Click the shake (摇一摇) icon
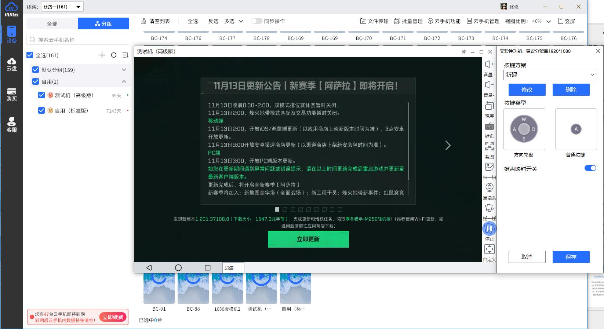This screenshot has height=329, width=604. [x=489, y=208]
